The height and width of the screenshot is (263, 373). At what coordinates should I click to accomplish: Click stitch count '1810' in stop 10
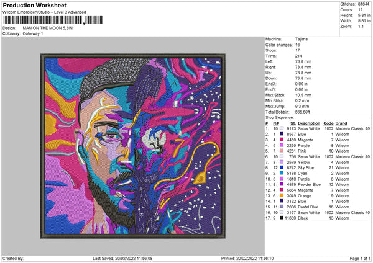click(x=291, y=179)
